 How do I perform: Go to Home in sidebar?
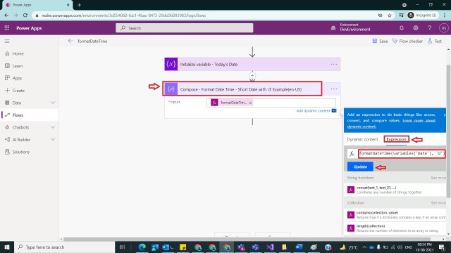pos(18,53)
